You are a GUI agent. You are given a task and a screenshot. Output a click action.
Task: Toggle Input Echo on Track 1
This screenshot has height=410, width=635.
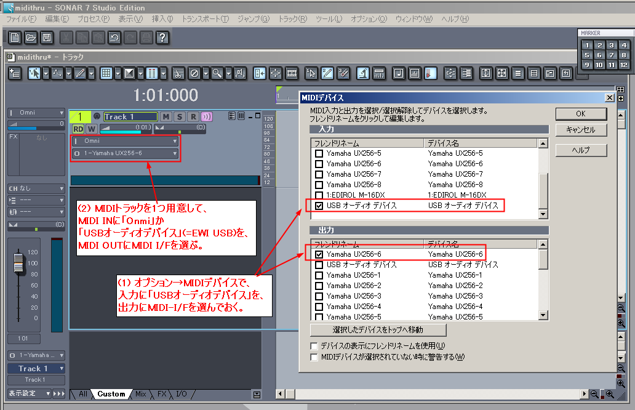pos(207,117)
